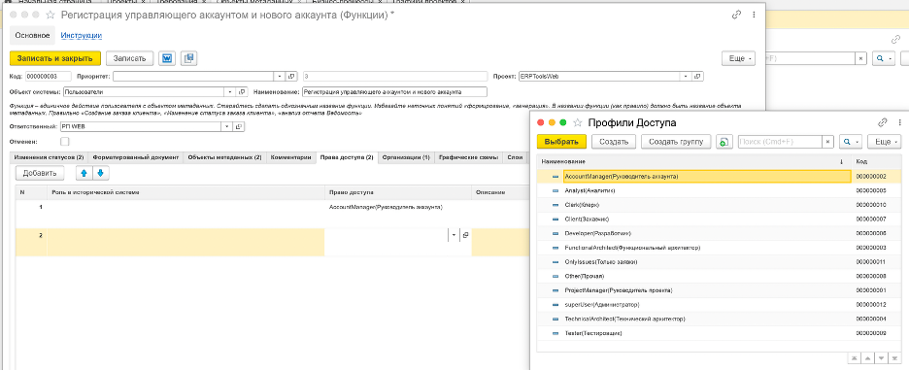Open the Проект field's linked item icon
The height and width of the screenshot is (371, 909).
[698, 76]
